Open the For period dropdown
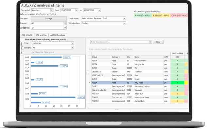208x129 pixels. pos(52,10)
